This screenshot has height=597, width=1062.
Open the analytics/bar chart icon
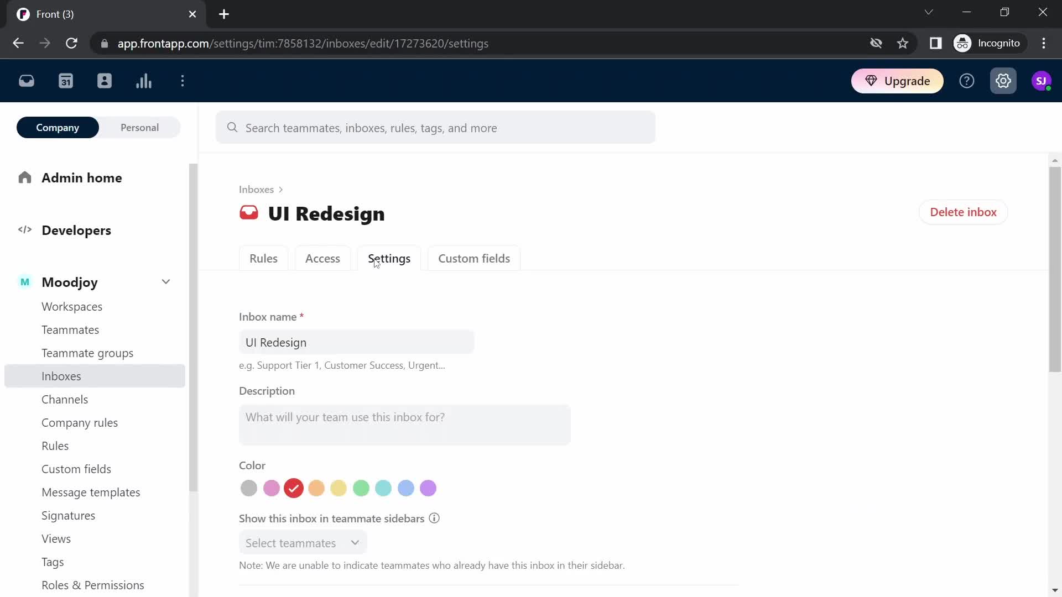144,80
